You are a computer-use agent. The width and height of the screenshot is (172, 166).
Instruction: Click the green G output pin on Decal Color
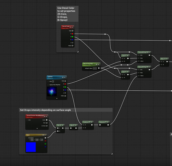[72, 37]
